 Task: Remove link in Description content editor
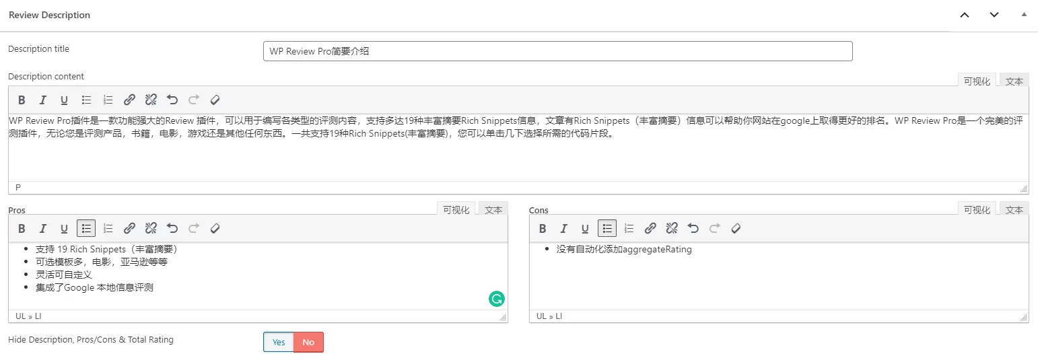click(x=151, y=100)
